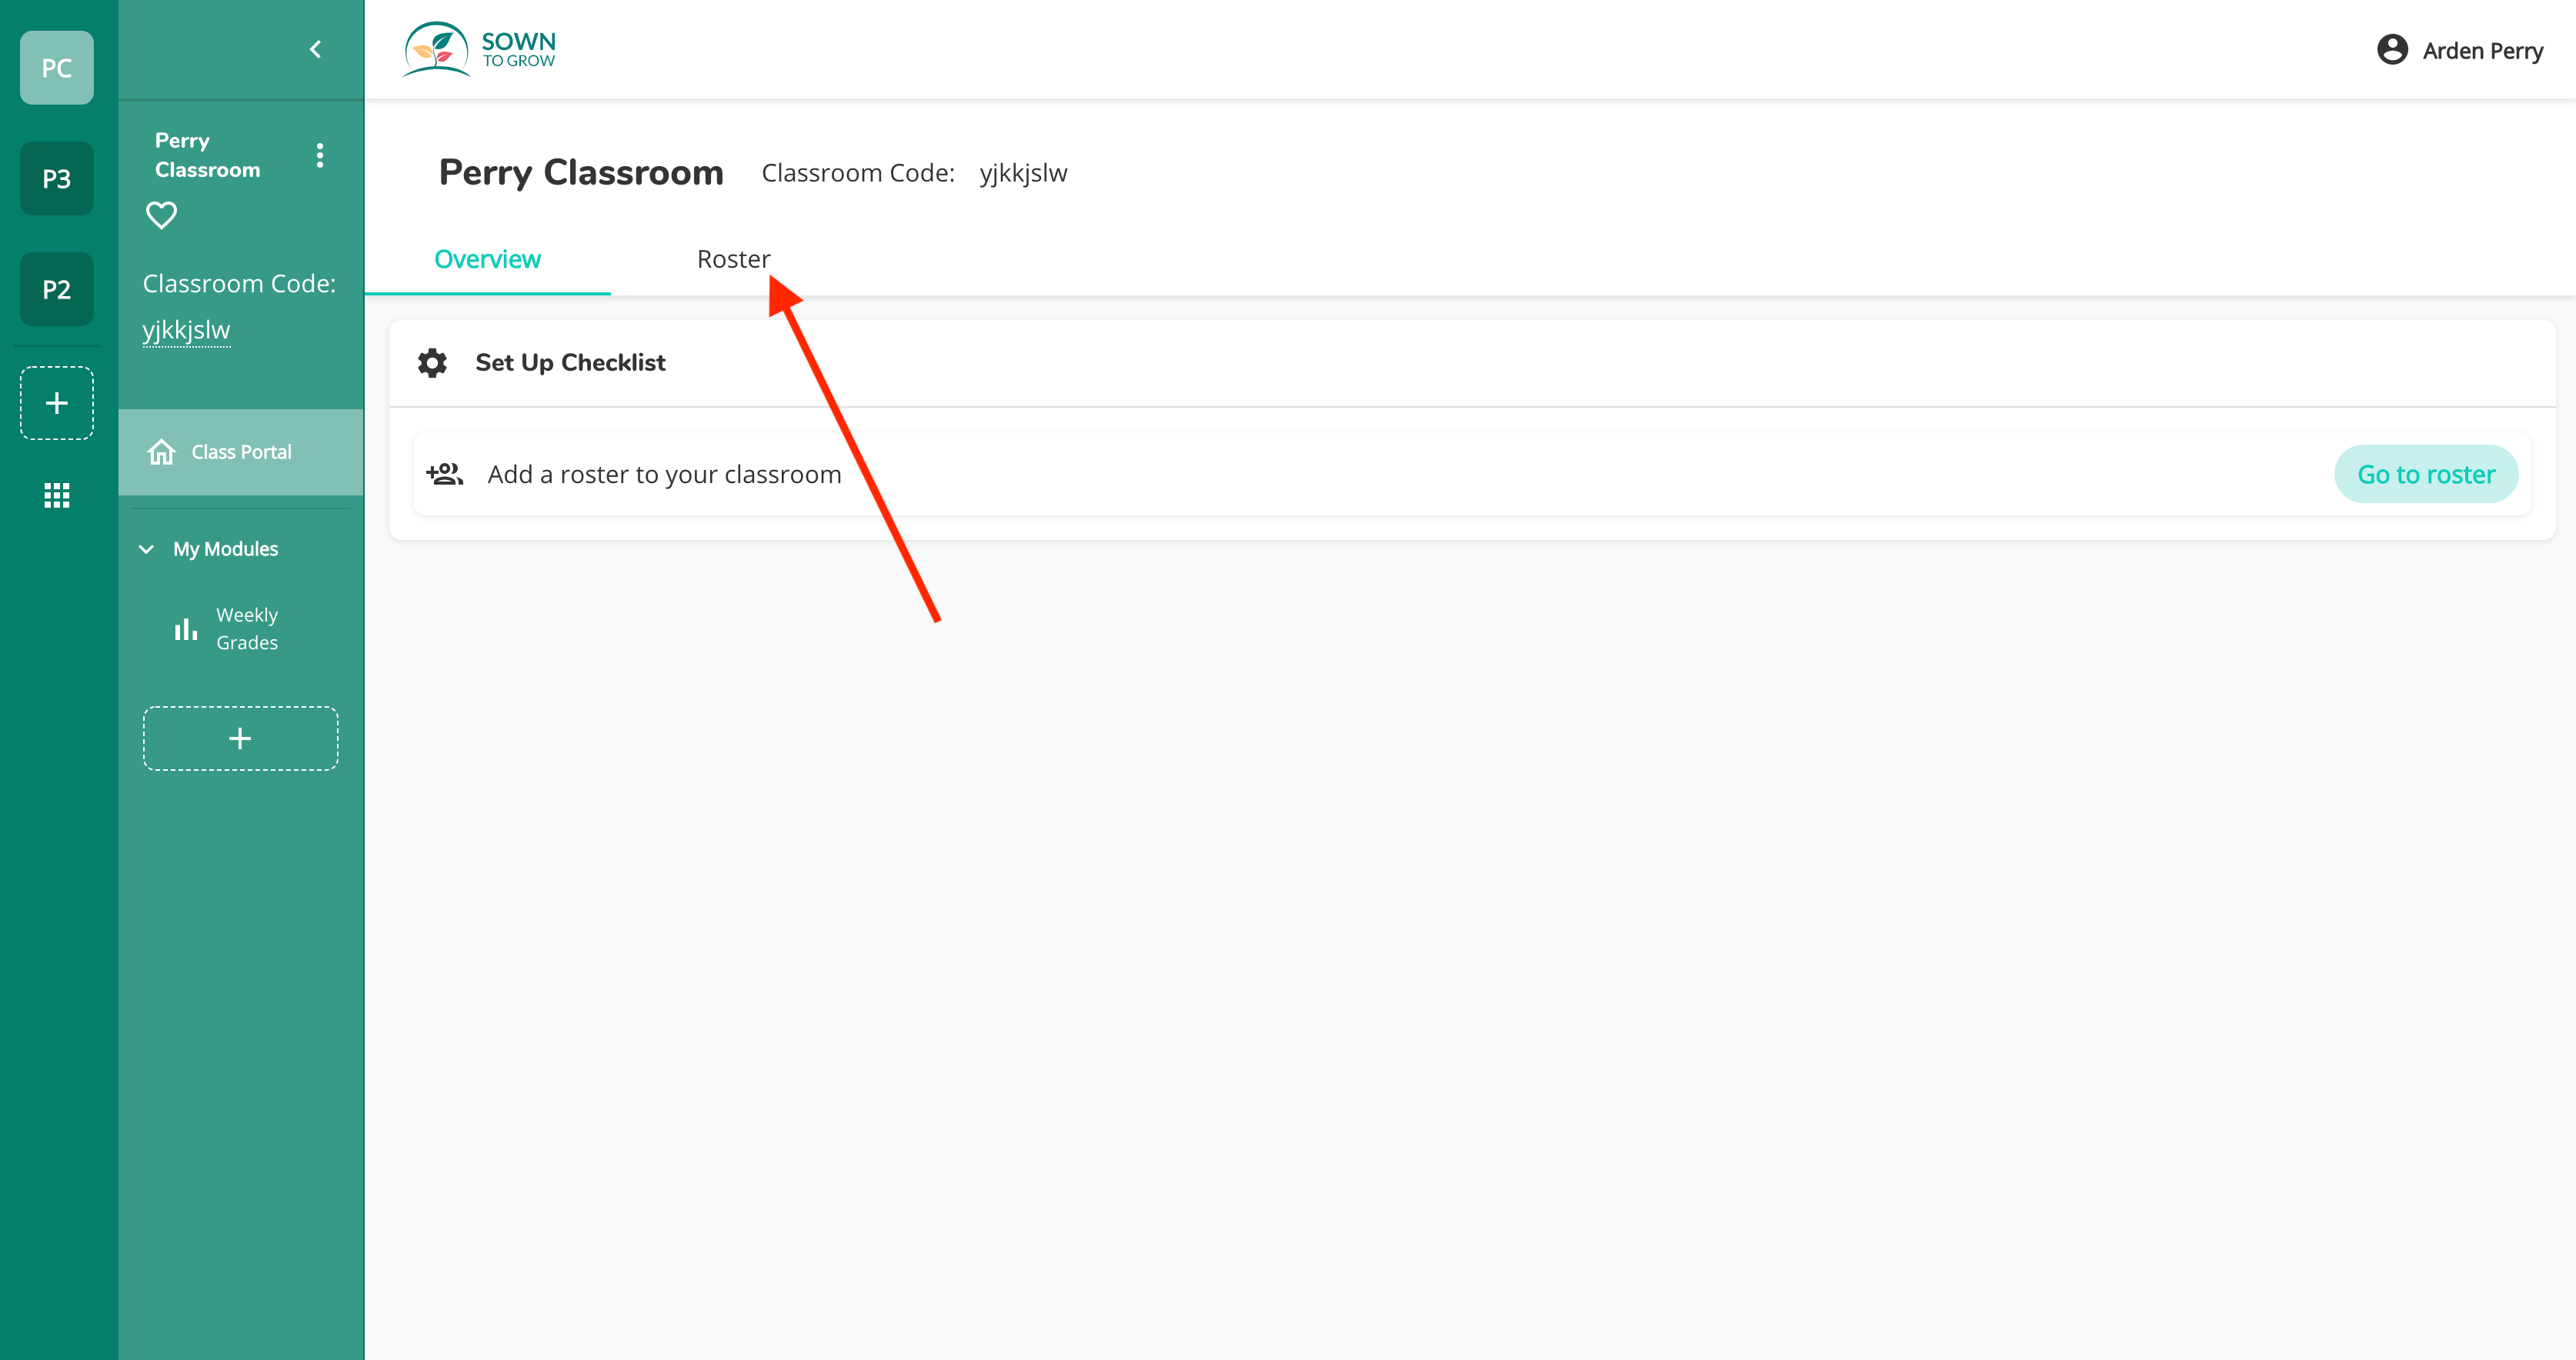Click the Roster tab
This screenshot has width=2576, height=1360.
[732, 259]
